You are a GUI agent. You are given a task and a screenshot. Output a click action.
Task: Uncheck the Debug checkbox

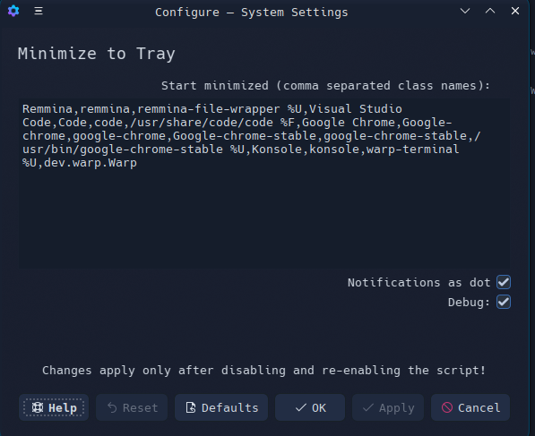504,302
